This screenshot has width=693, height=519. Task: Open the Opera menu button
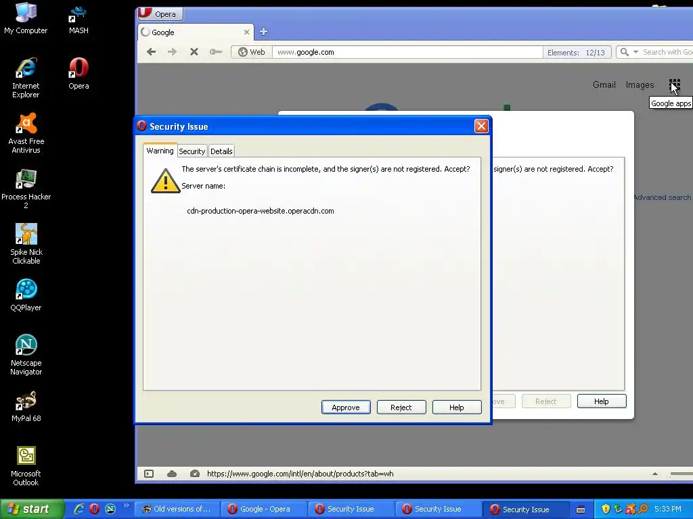[x=160, y=14]
